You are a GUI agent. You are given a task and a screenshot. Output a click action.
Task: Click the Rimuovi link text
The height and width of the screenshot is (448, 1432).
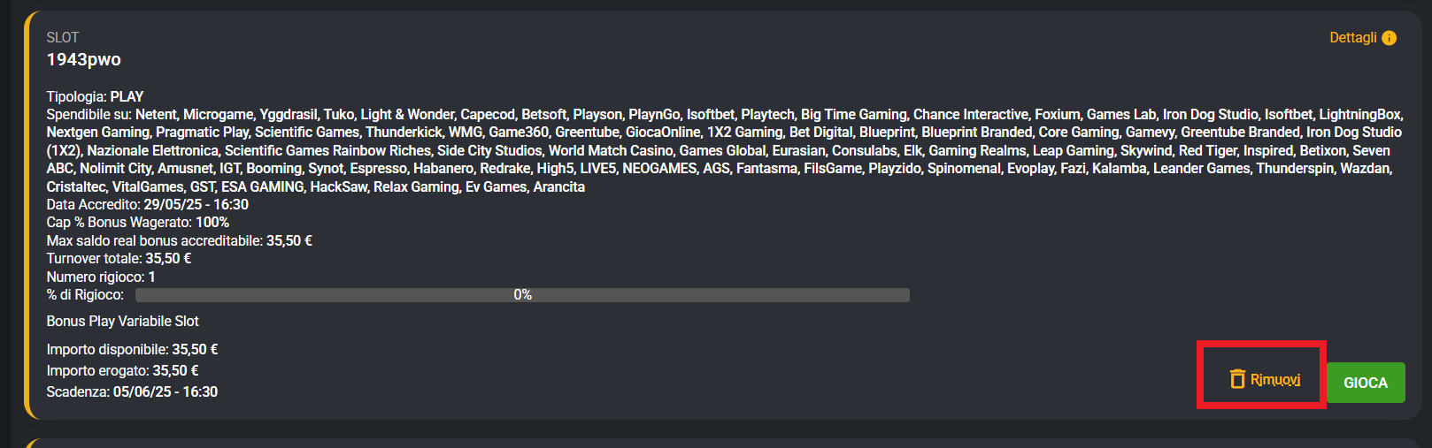click(x=1275, y=380)
